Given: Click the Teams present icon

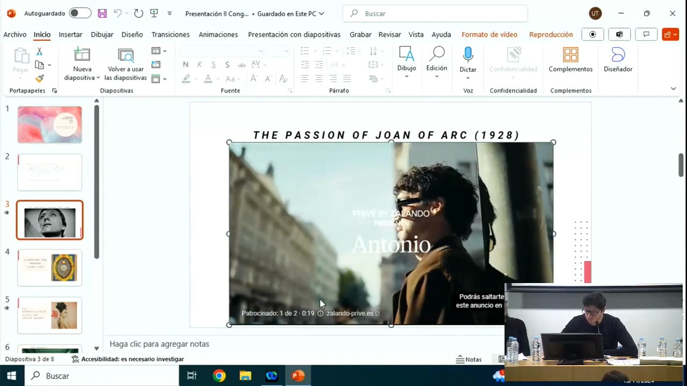Looking at the screenshot, I should 619,34.
